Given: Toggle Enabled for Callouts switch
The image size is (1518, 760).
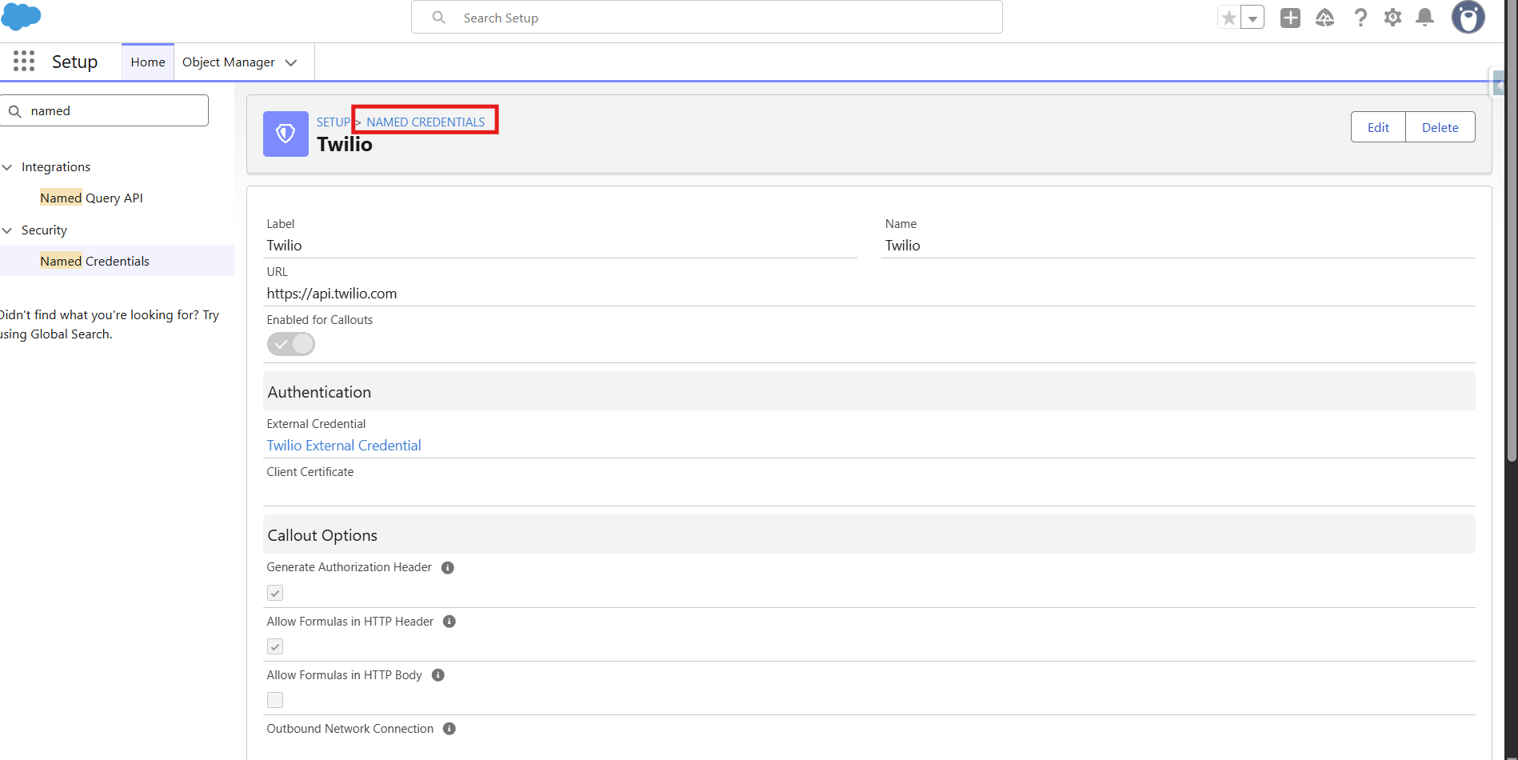Looking at the screenshot, I should pos(291,344).
